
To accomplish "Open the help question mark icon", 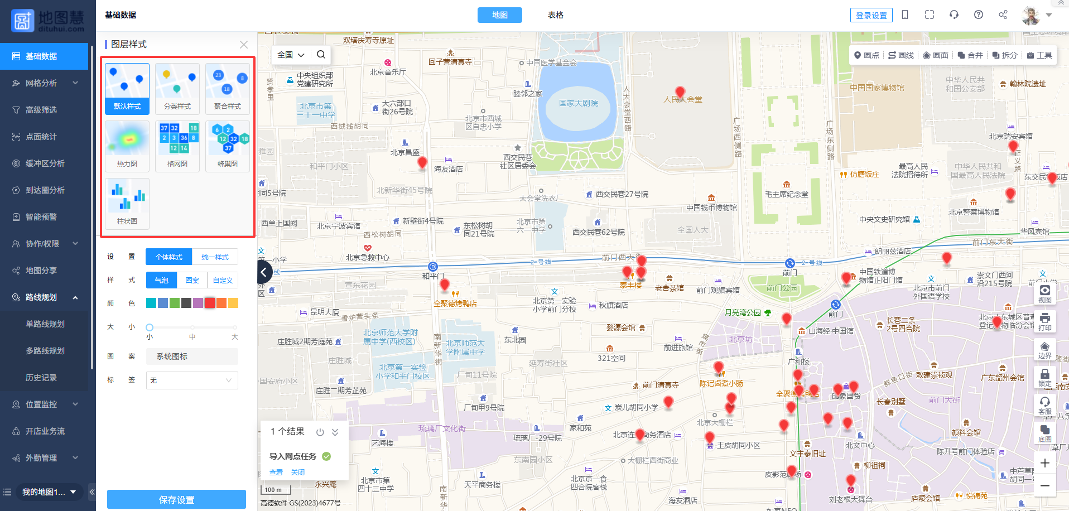I will point(978,15).
